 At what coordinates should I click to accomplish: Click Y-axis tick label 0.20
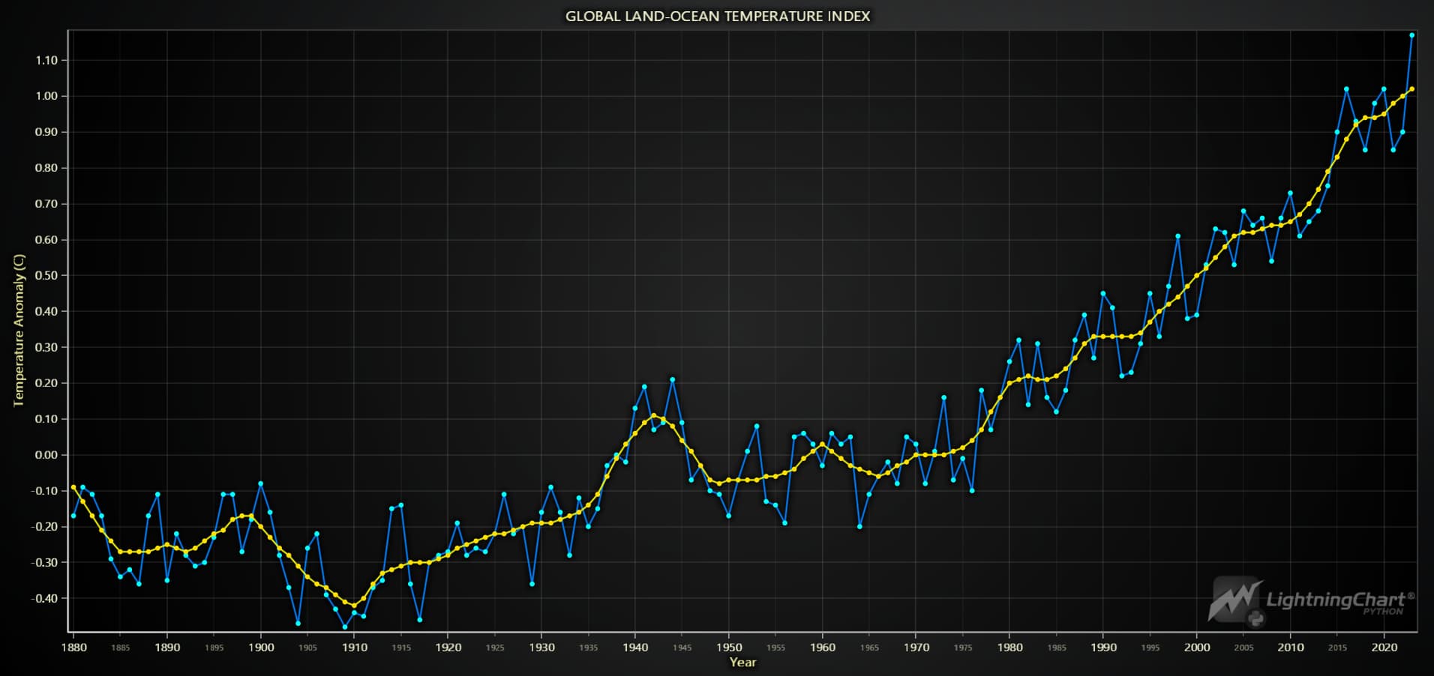coord(46,384)
